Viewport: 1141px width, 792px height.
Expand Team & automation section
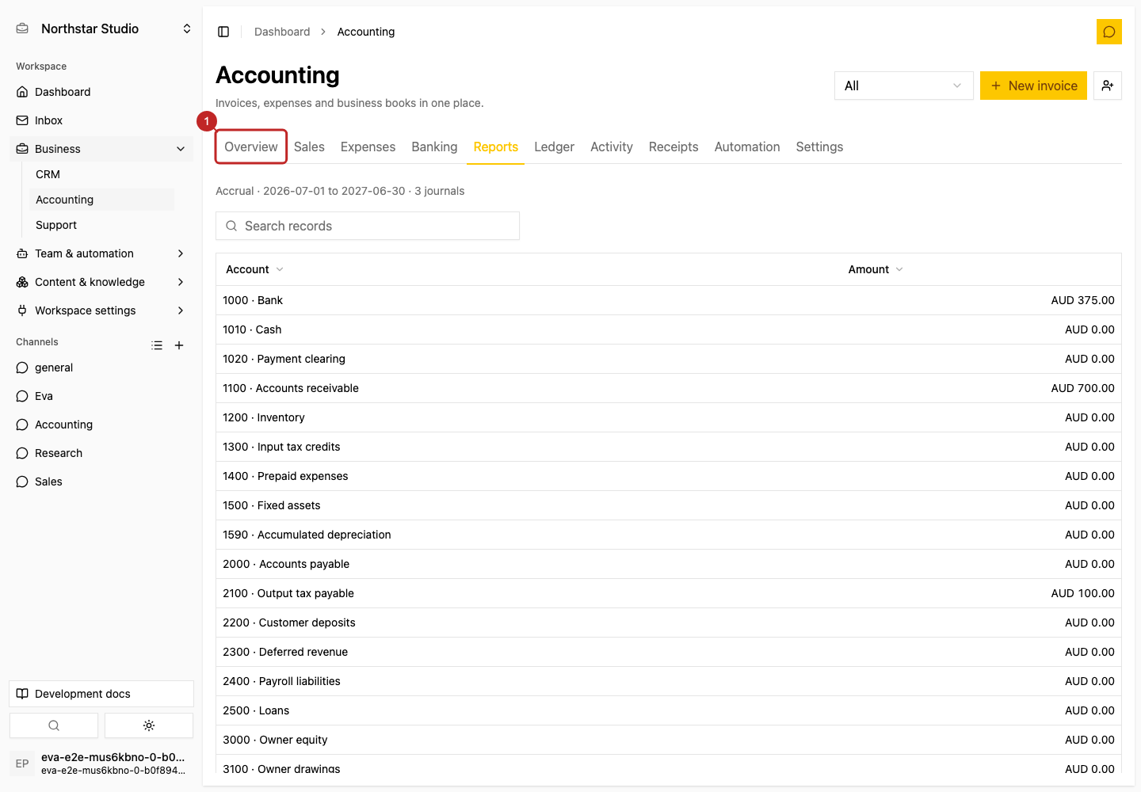(101, 253)
